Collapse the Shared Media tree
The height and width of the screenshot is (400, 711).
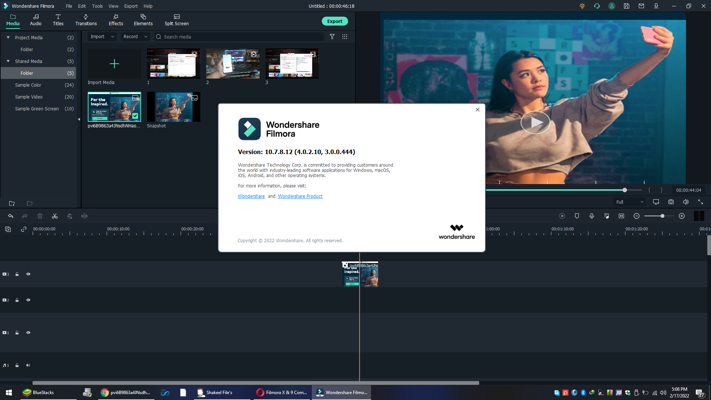tap(8, 61)
